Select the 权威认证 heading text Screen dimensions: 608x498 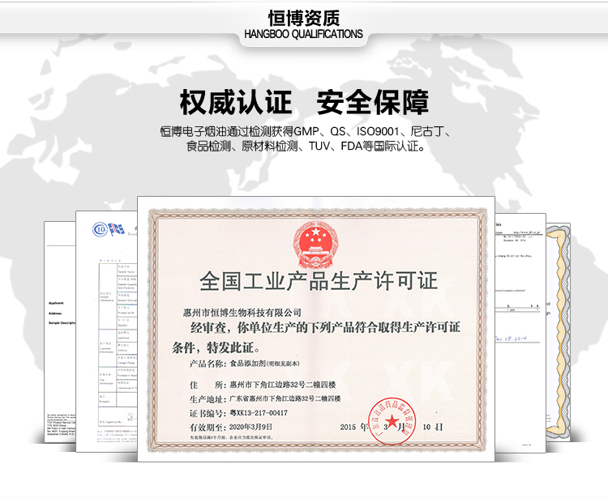pos(235,102)
